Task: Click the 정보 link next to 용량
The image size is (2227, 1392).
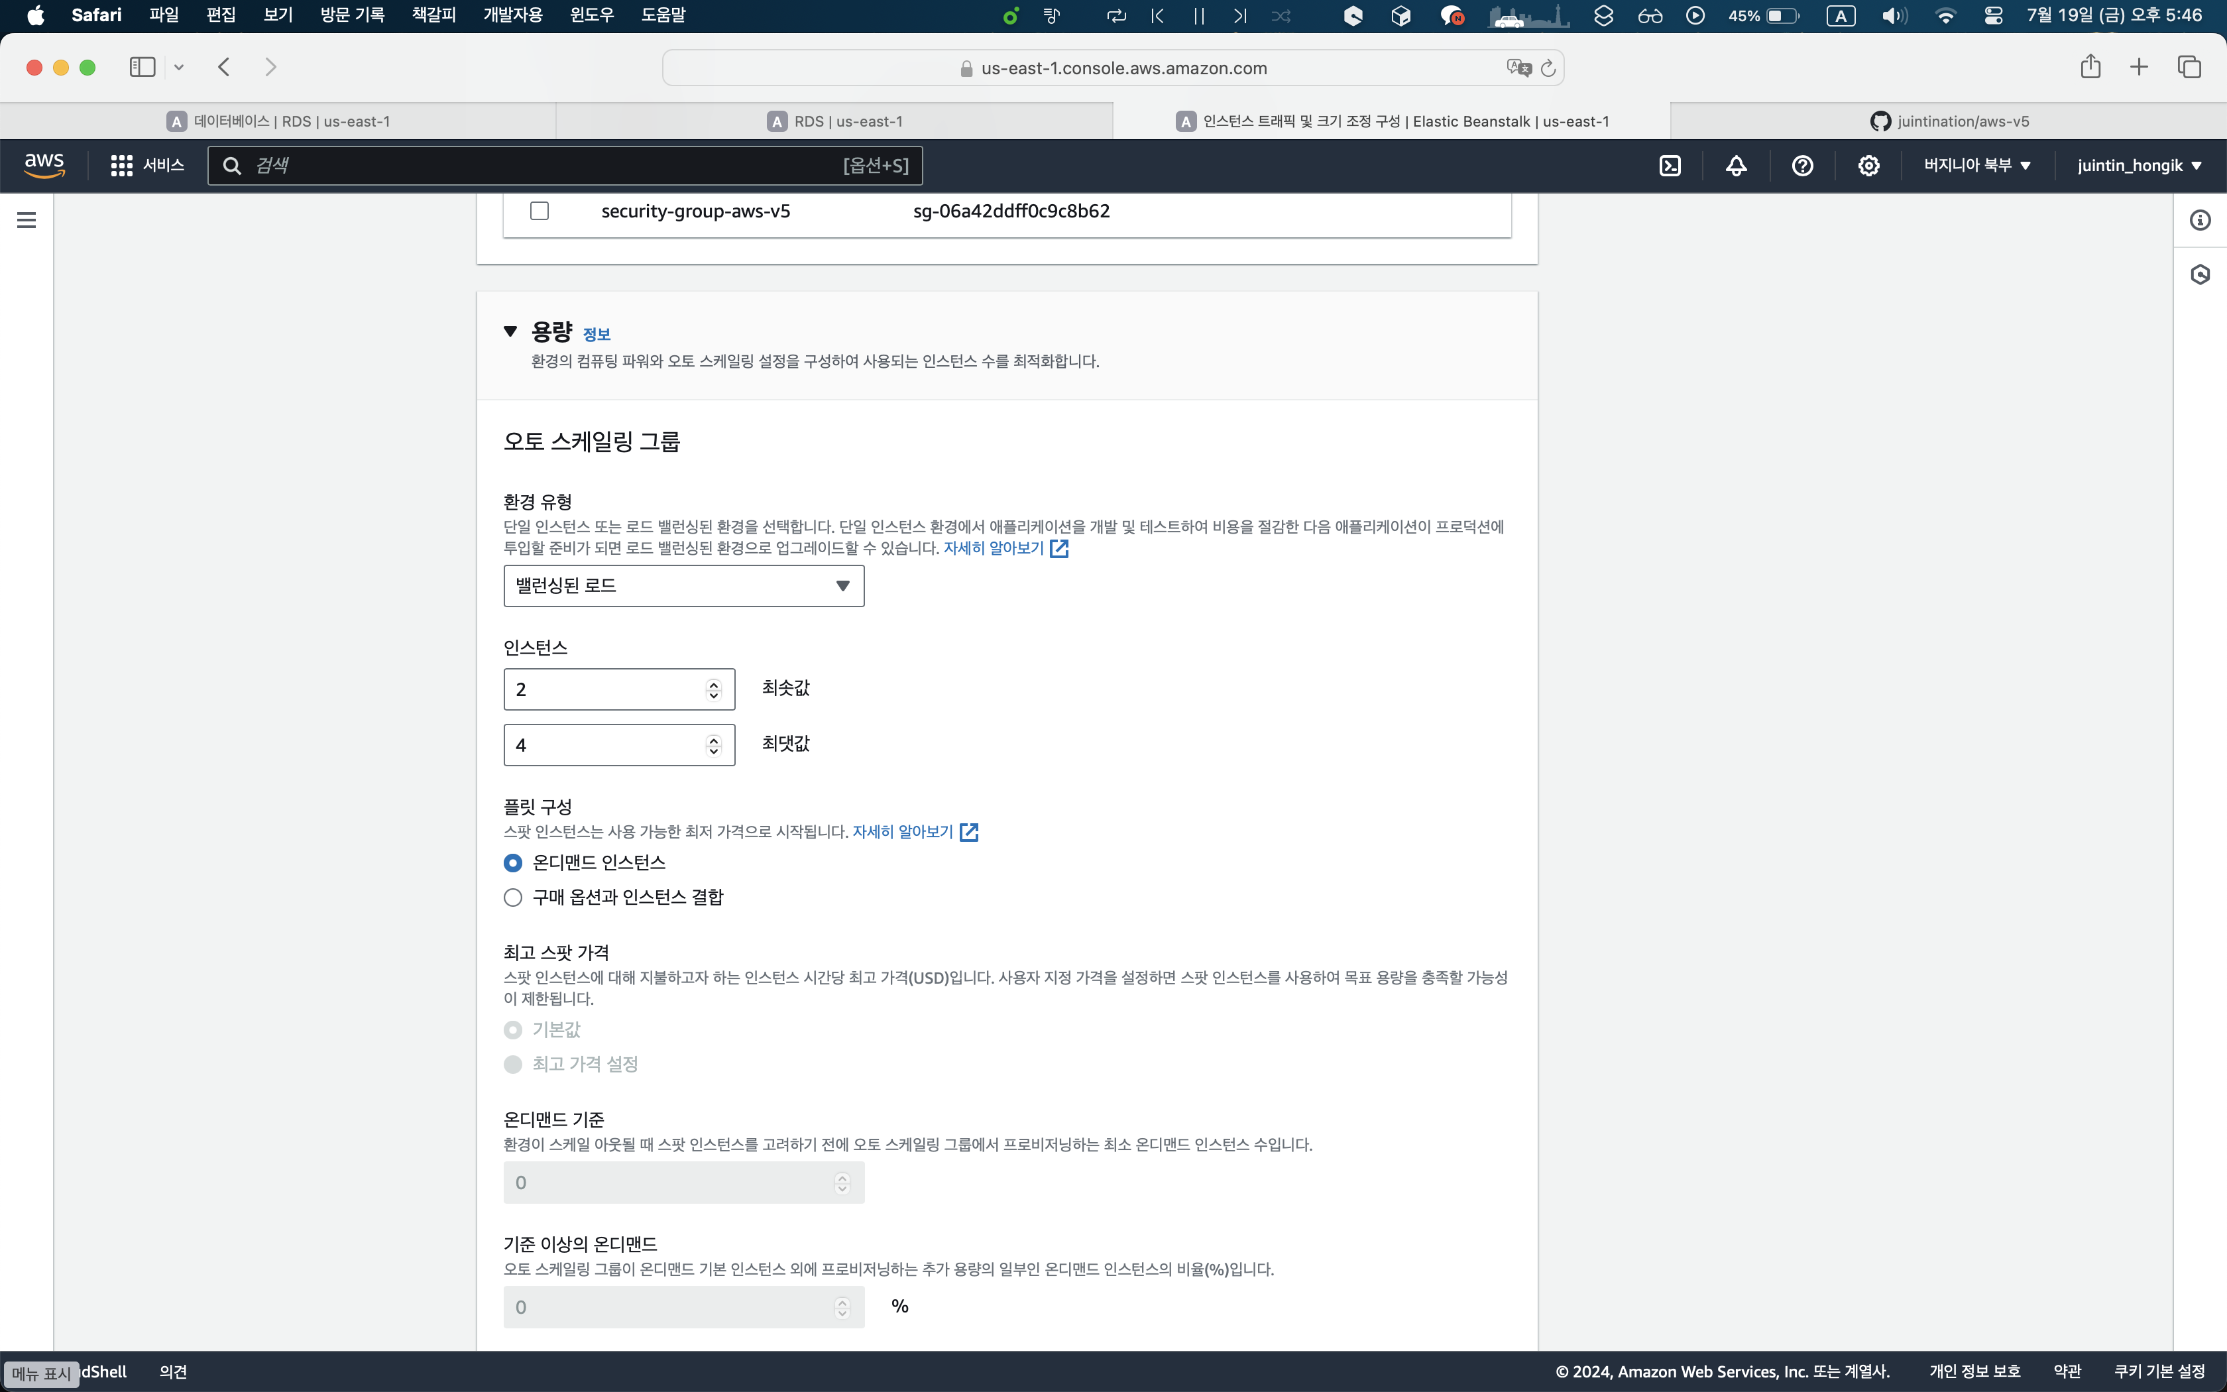Action: pos(597,334)
